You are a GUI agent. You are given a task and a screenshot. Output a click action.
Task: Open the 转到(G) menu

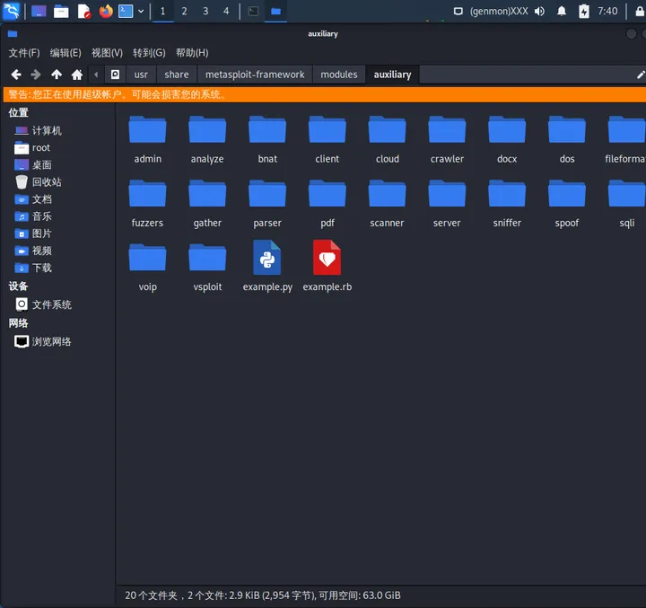point(149,53)
